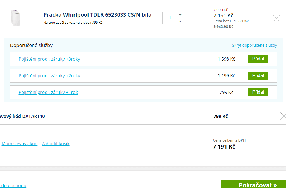Continue checkout with Pokračovat button
This screenshot has width=286, height=188.
tap(254, 184)
